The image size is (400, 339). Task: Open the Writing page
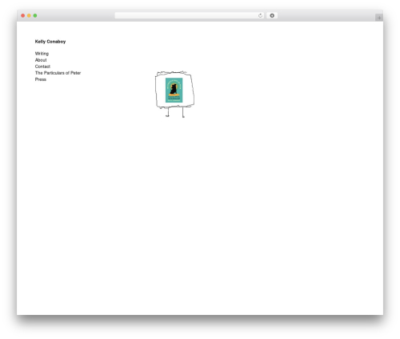click(42, 54)
